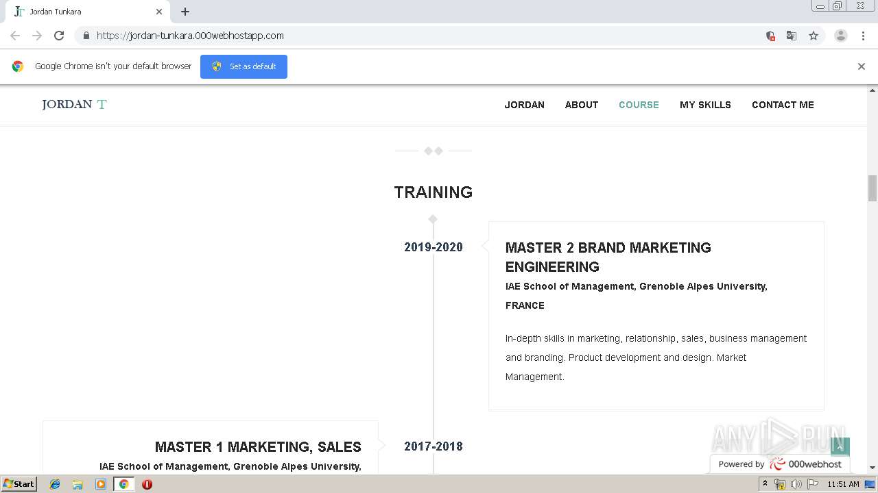
Task: Select MY SKILLS in the navigation menu
Action: click(x=705, y=105)
